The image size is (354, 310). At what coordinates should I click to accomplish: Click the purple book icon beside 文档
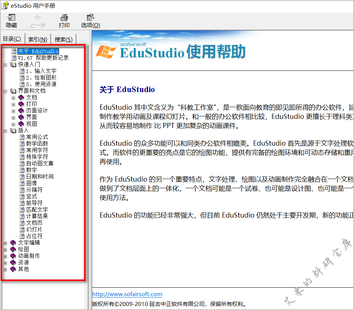[x=22, y=98]
